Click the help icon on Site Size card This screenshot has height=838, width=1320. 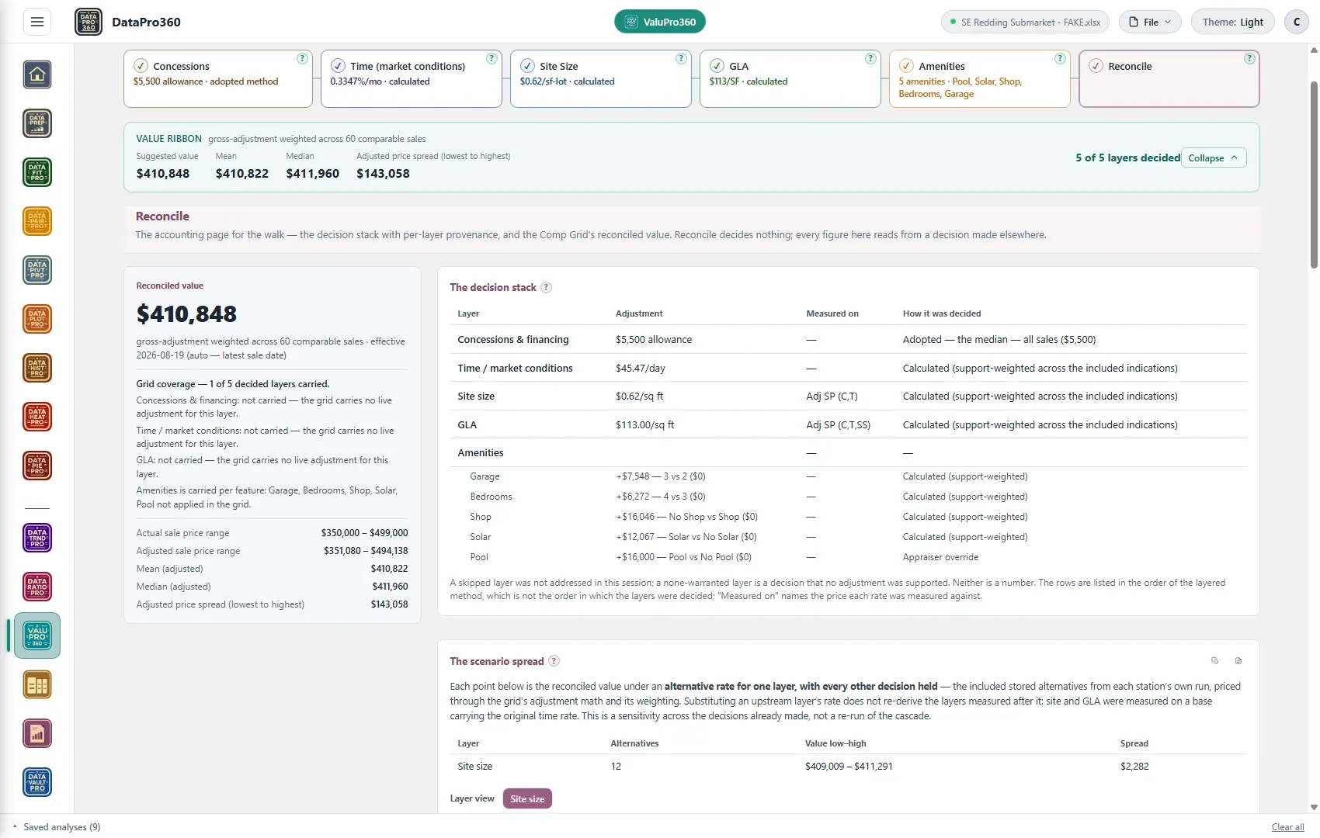pyautogui.click(x=681, y=59)
